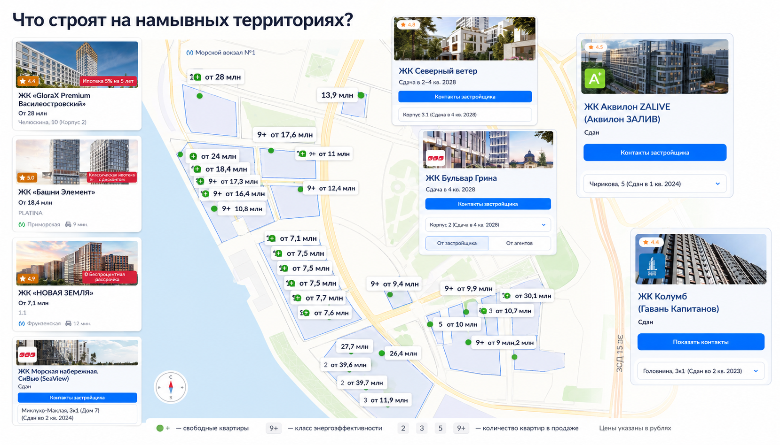Click the green plus marker beside 'от 7,7 млн'
Viewport: 780px width, 445px height.
point(297,298)
